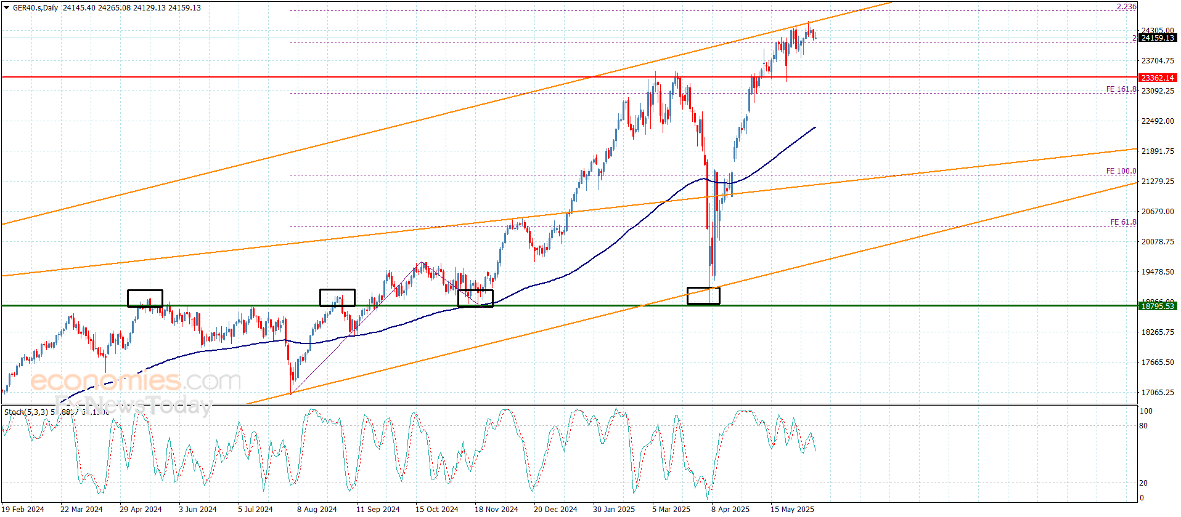Click the 19 Feb 2024 date marker
Viewport: 1181px width, 517px height.
point(23,509)
